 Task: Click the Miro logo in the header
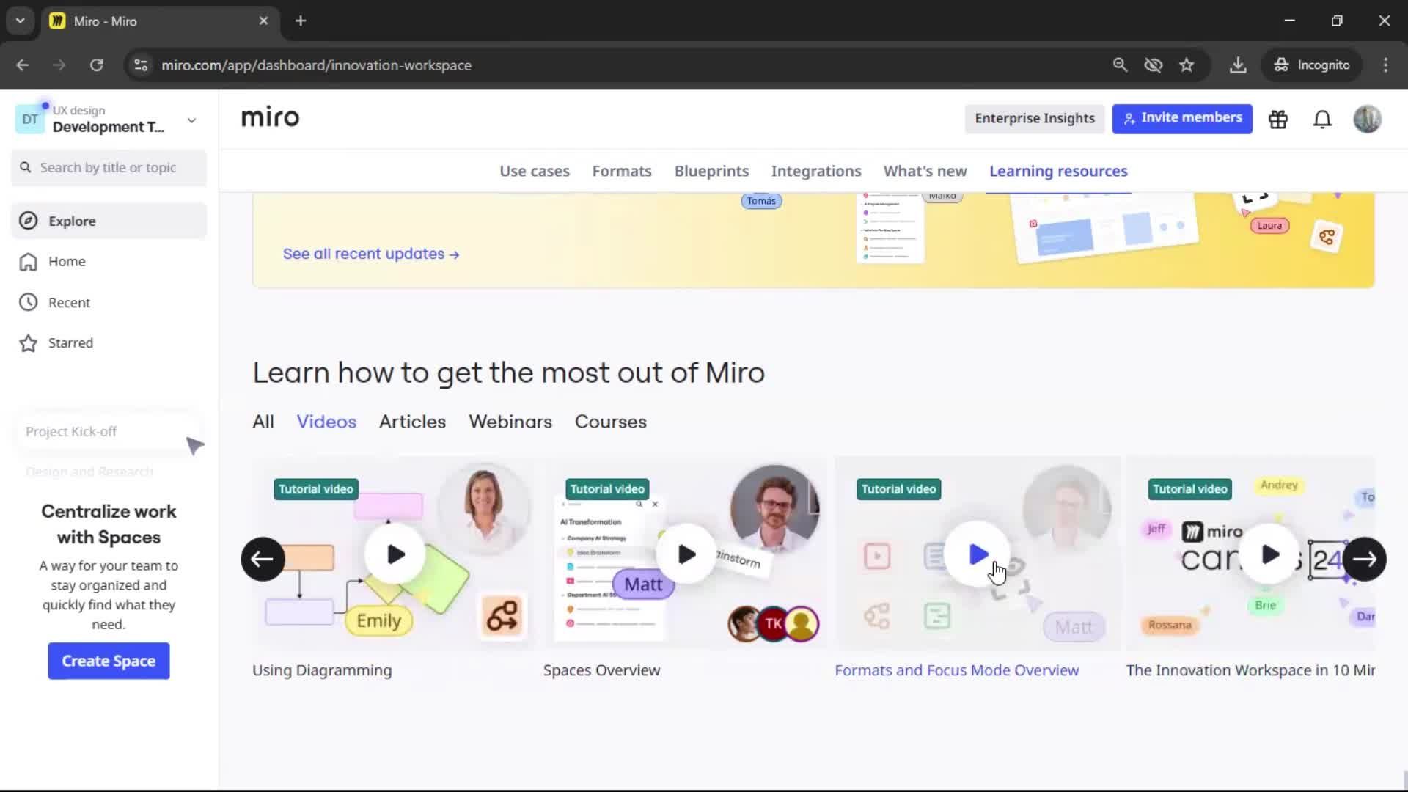270,117
